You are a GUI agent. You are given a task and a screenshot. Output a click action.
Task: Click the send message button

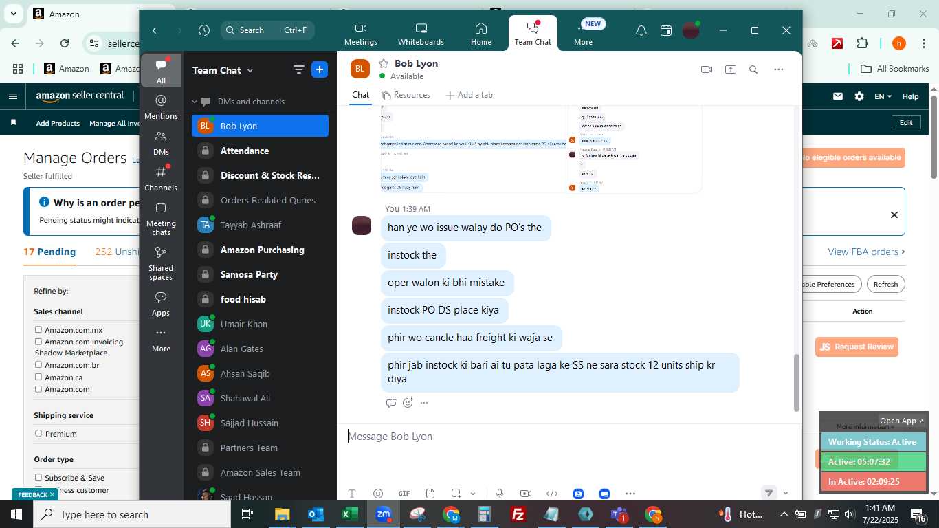(769, 493)
